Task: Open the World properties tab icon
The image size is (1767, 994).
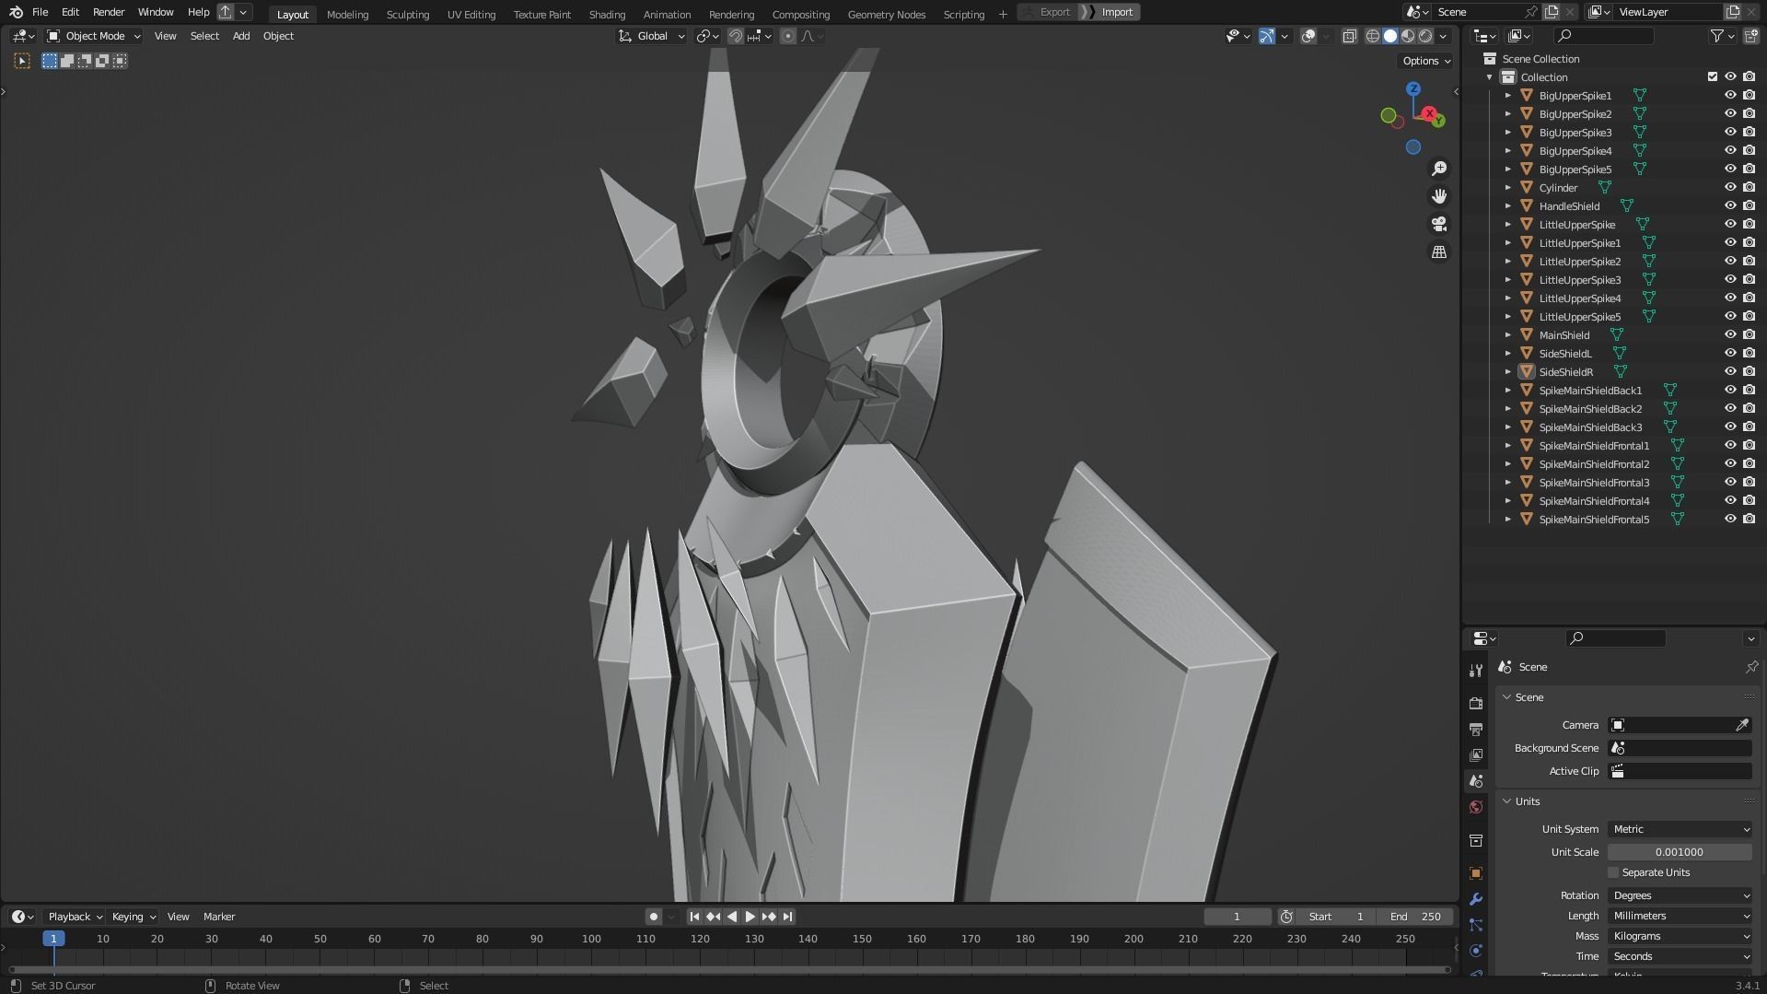Action: pyautogui.click(x=1476, y=807)
